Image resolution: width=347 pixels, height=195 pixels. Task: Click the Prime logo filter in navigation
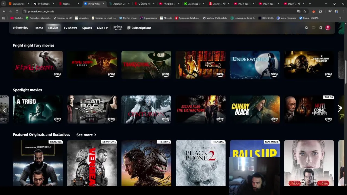click(x=118, y=28)
